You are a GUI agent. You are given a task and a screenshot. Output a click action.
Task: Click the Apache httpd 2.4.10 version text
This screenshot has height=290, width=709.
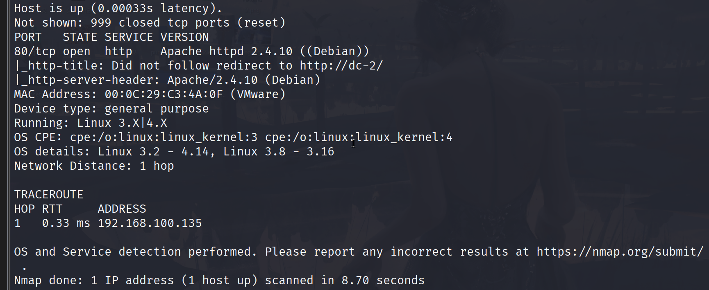click(x=226, y=51)
